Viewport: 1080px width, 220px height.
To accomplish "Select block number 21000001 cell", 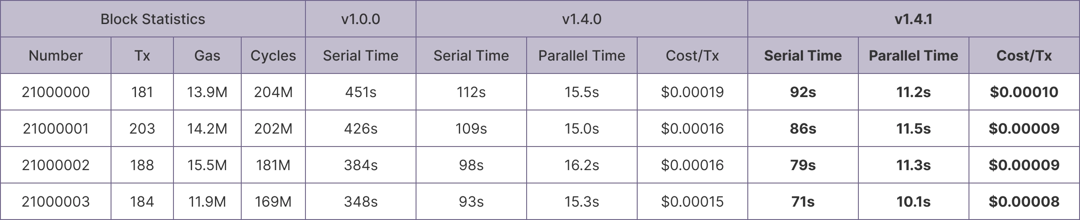I will (56, 129).
